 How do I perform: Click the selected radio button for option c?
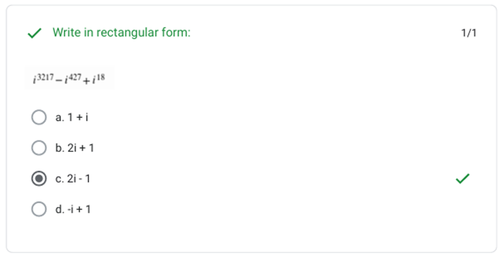[x=39, y=179]
